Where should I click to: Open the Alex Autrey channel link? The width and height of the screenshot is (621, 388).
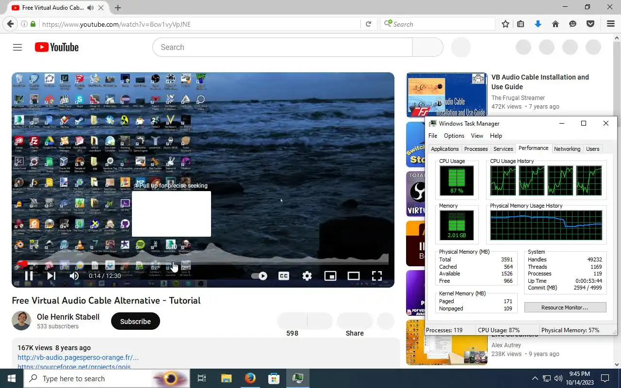[506, 345]
